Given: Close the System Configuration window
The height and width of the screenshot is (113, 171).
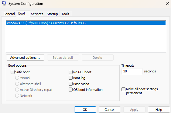Looking at the screenshot, I should point(168,3).
